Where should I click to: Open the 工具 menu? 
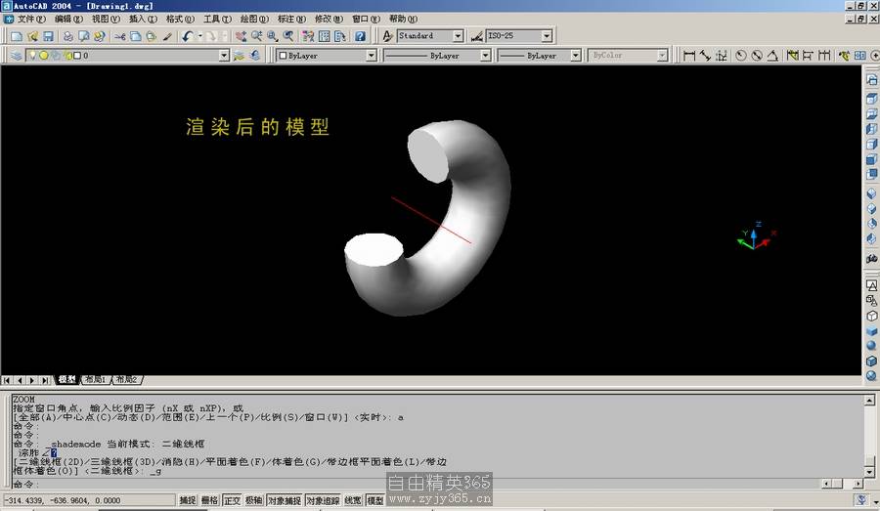pos(217,20)
